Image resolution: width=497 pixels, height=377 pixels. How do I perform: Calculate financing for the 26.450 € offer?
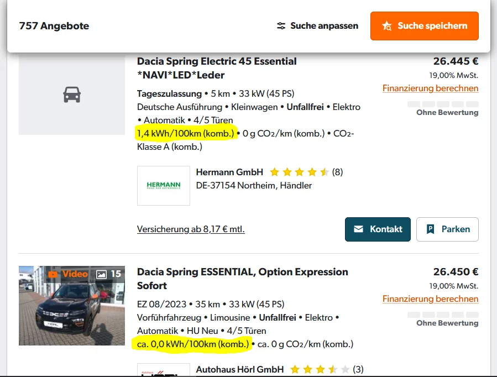click(x=430, y=299)
